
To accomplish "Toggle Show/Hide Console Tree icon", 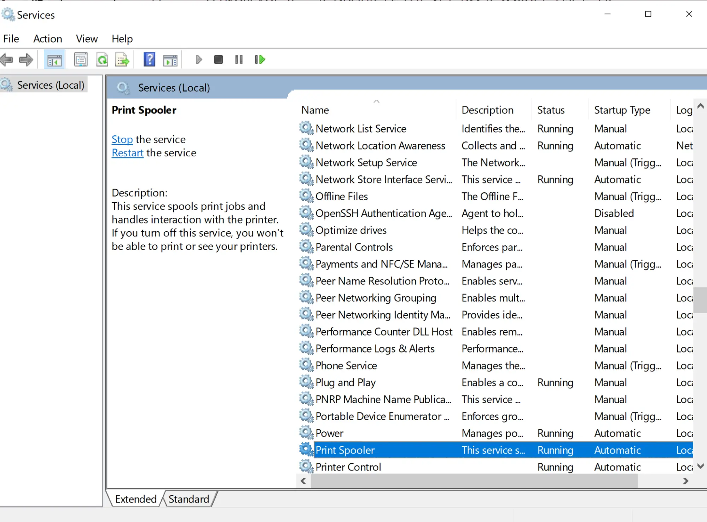I will [x=54, y=59].
